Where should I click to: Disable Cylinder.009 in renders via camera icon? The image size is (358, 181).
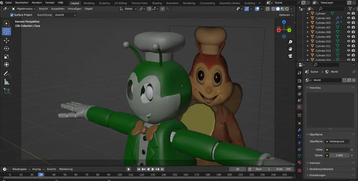click(x=353, y=37)
